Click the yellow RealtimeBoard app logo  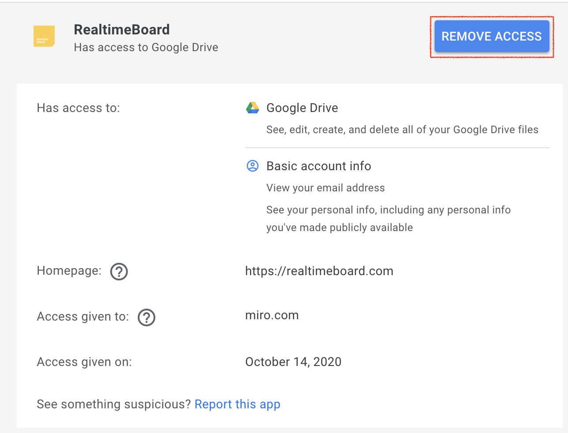pos(44,36)
